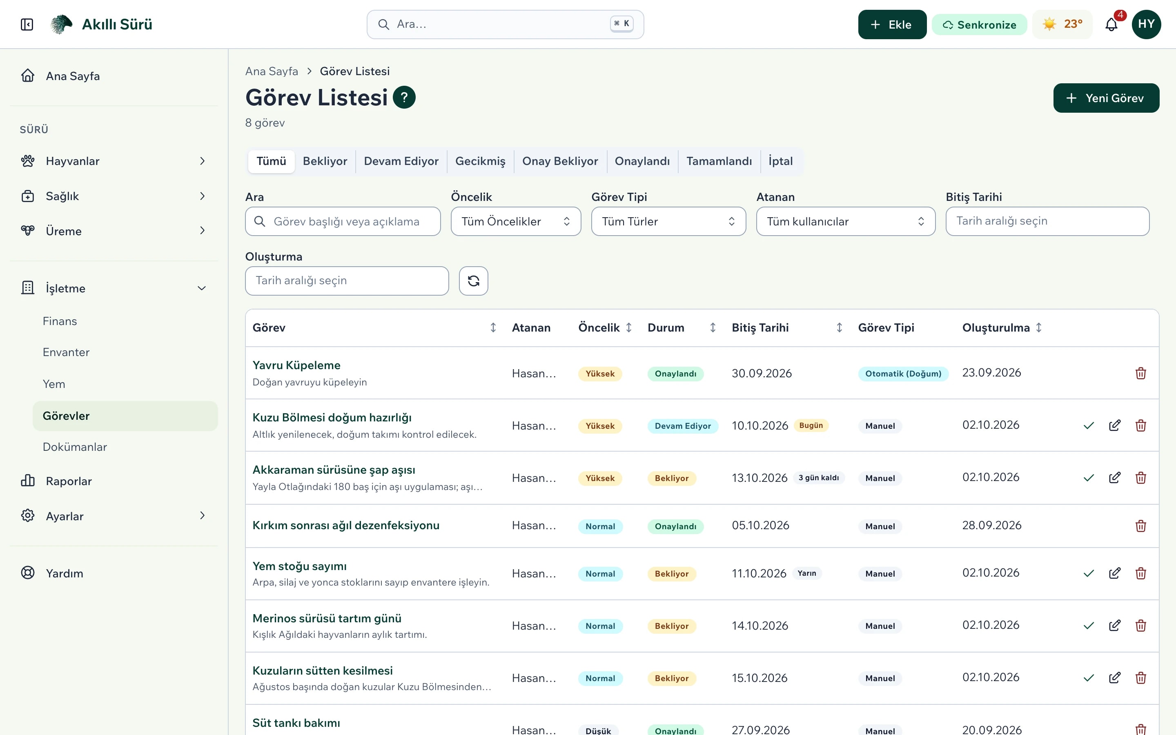Collapse the İşletme sidebar section

tap(114, 288)
